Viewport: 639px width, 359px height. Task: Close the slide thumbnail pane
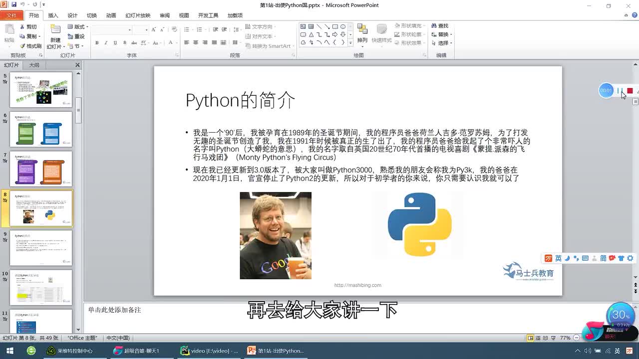(77, 65)
